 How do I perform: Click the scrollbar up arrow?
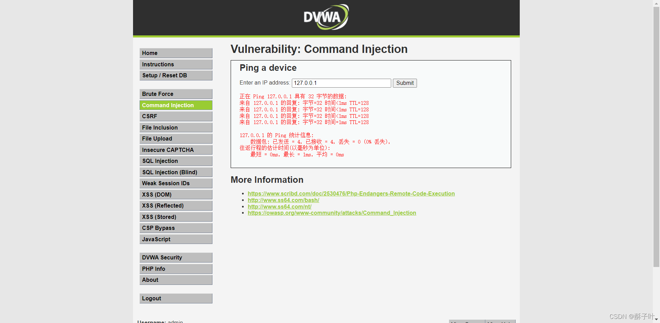pos(656,3)
